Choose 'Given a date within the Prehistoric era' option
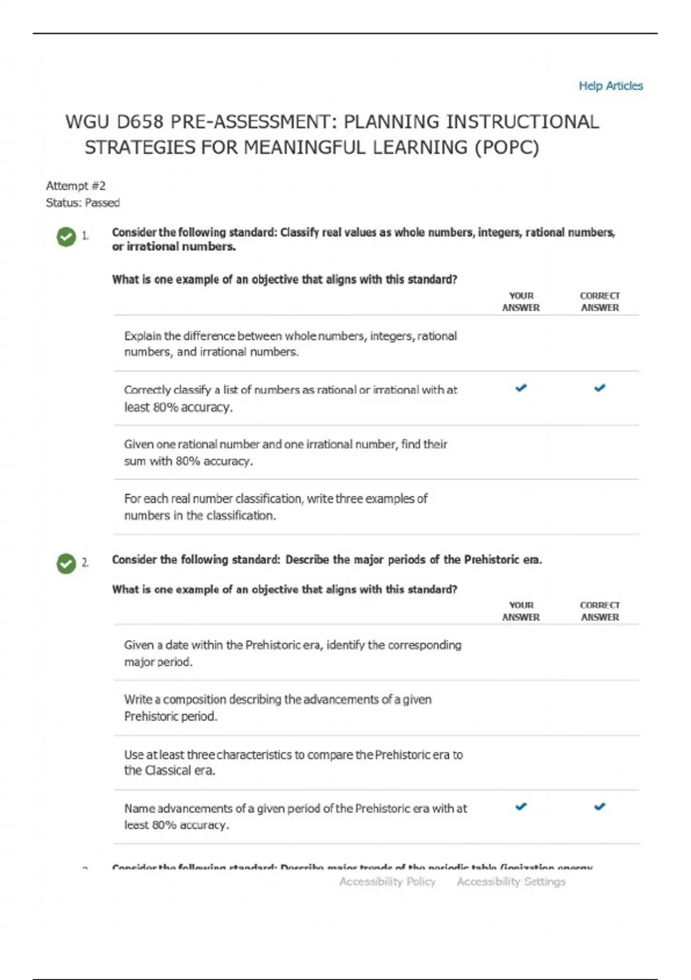 click(293, 653)
